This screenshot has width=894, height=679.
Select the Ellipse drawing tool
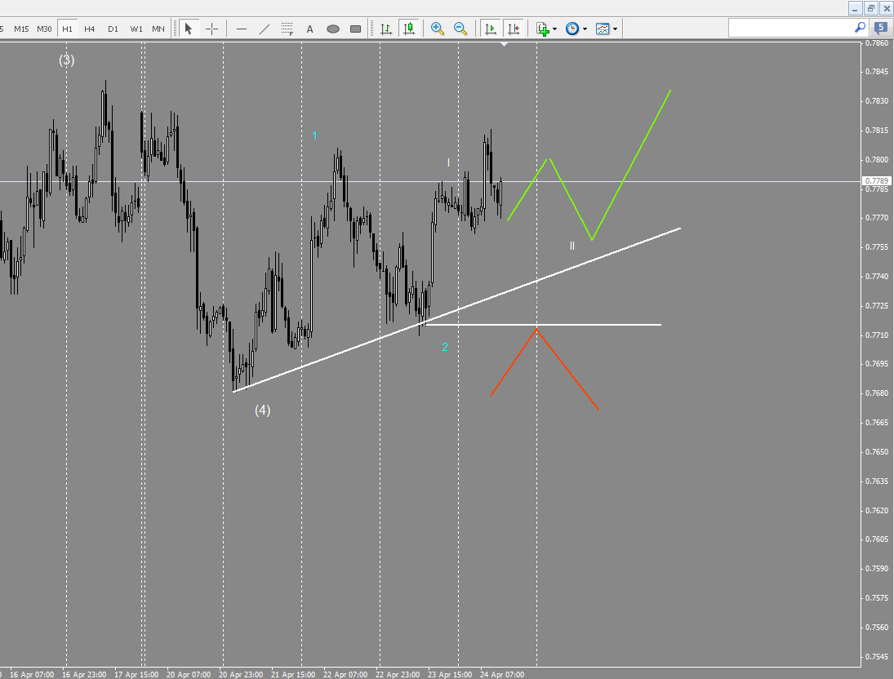pyautogui.click(x=332, y=29)
